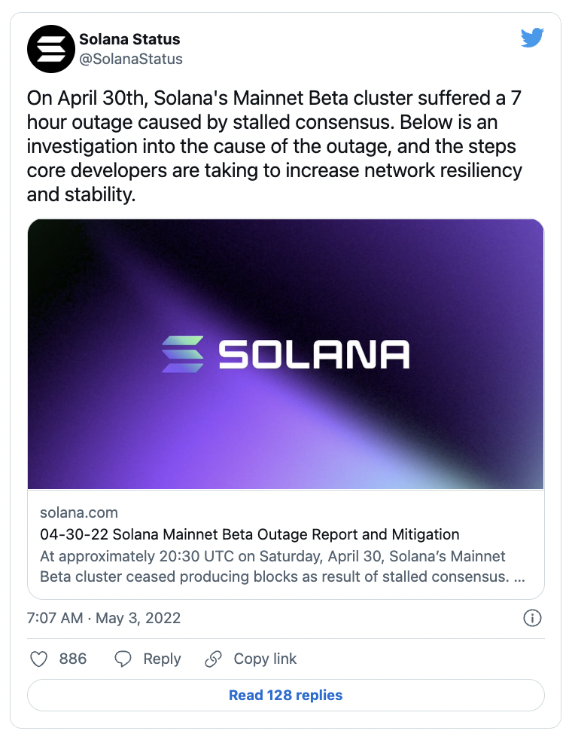Image resolution: width=572 pixels, height=740 pixels.
Task: Click the Copy link text label
Action: (x=265, y=659)
